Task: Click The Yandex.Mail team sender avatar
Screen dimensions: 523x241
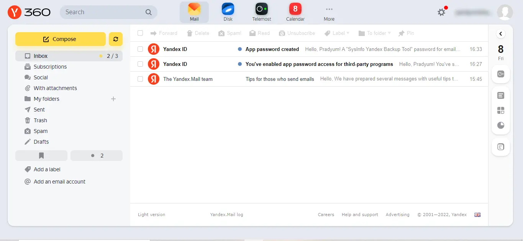Action: [154, 79]
